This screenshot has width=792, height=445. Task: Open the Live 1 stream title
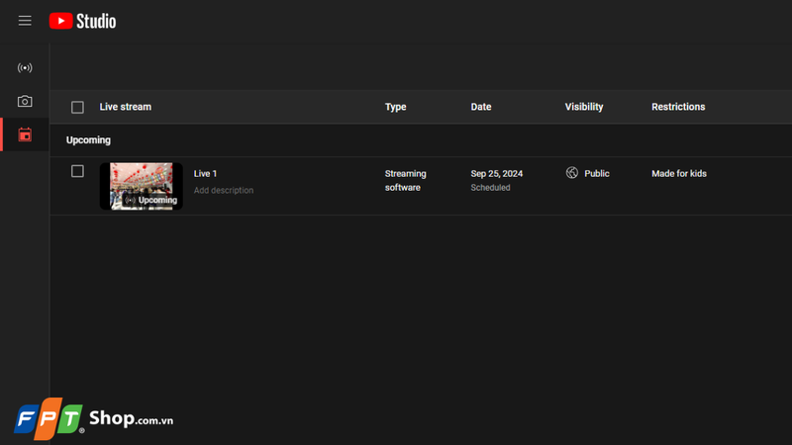[x=205, y=174]
